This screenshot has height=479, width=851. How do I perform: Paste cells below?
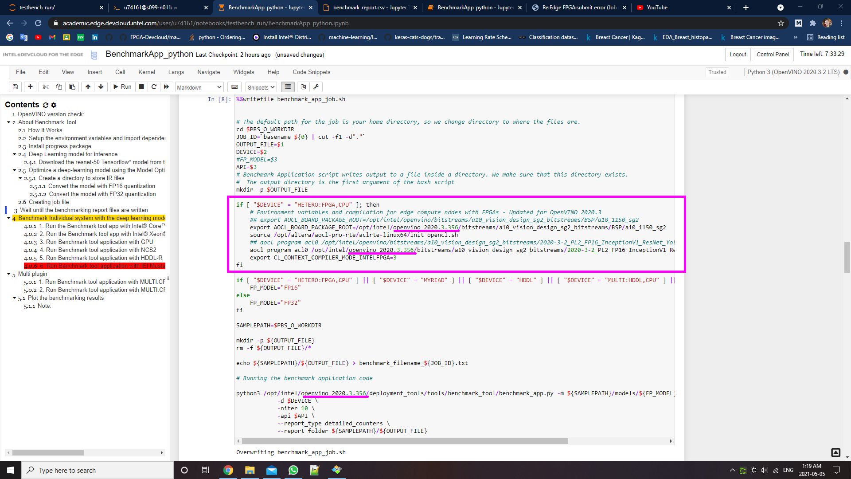click(72, 87)
